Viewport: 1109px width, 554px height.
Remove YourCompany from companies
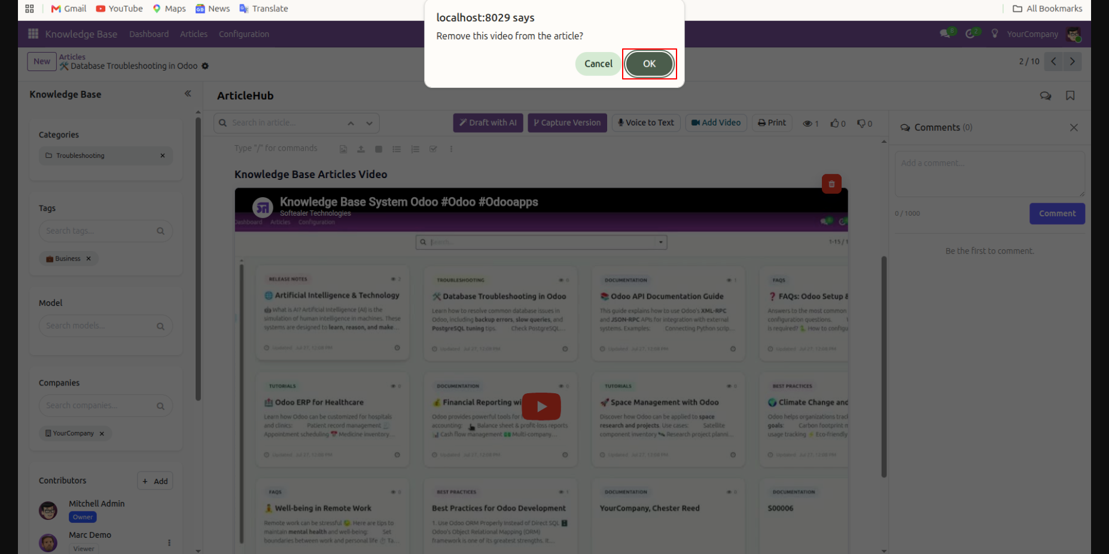(x=102, y=434)
